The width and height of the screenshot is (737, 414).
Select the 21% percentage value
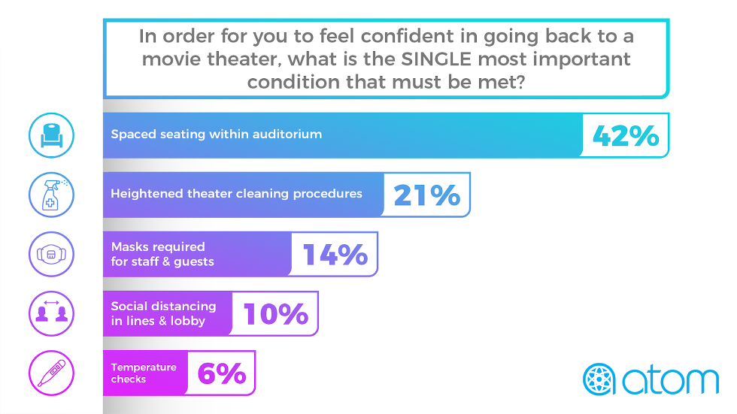(x=426, y=195)
